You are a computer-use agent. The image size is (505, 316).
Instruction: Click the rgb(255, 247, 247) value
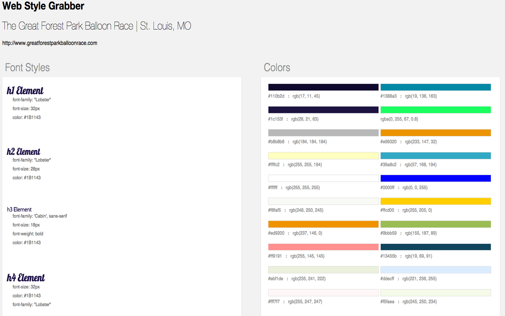[305, 302]
